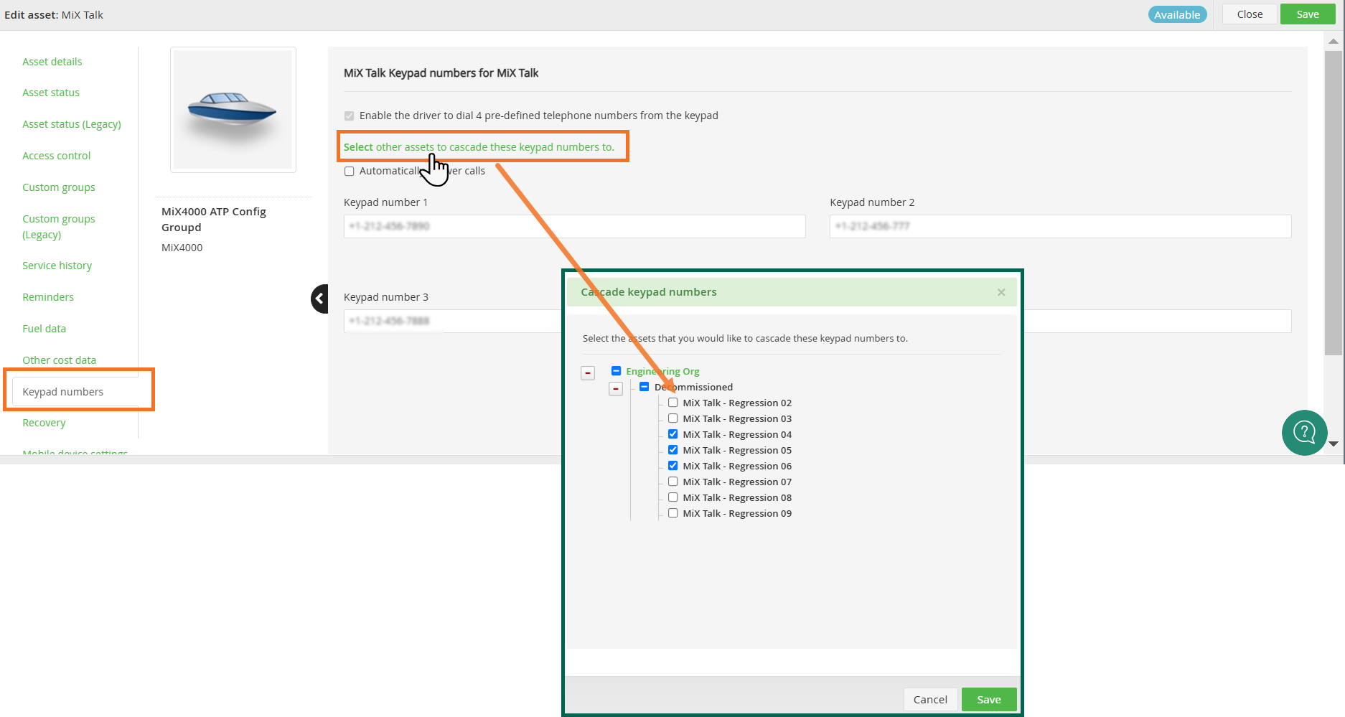Viewport: 1345px width, 717px height.
Task: Click the Keypad number 2 field
Action: pyautogui.click(x=1060, y=226)
